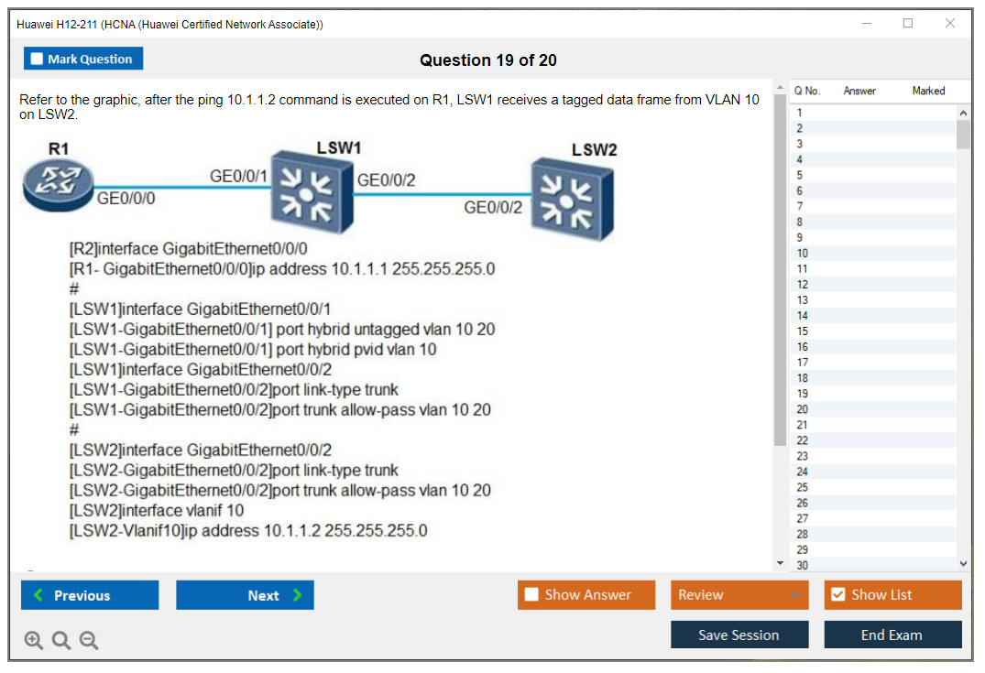Click the Marked column header
This screenshot has height=673, width=985.
tap(928, 91)
